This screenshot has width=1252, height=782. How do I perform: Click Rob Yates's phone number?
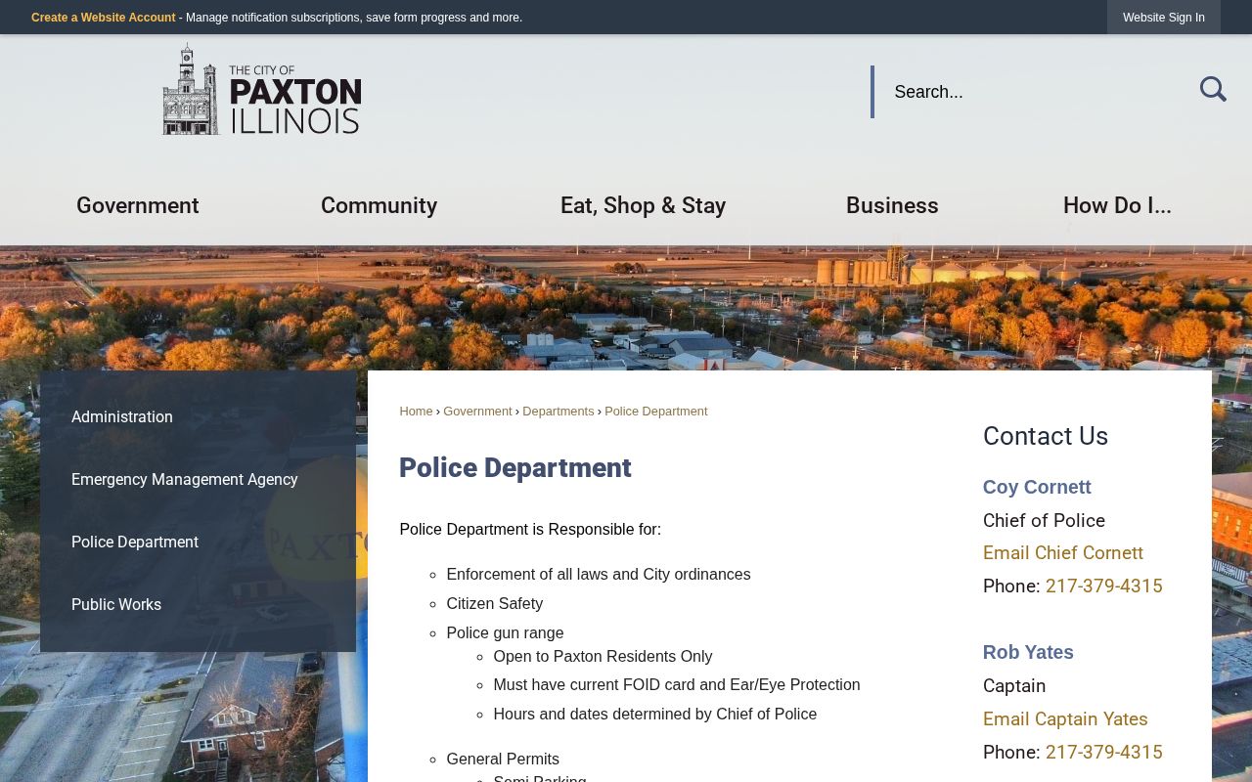(1104, 753)
